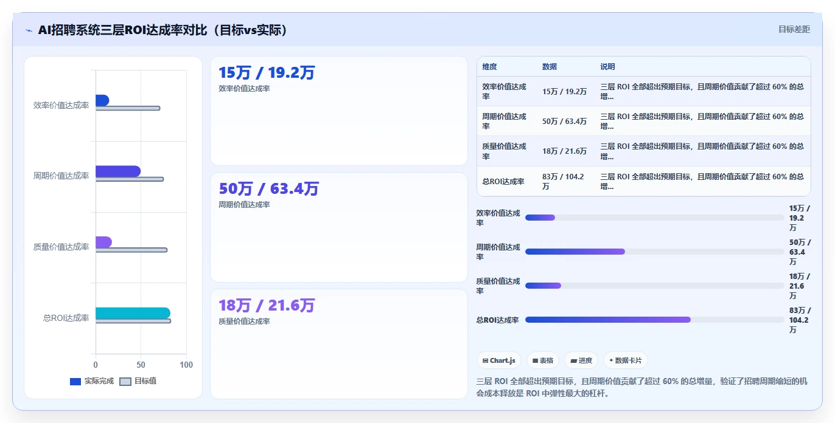835x423 pixels.
Task: Click the 周期价值达成率 progress bar
Action: tap(655, 252)
